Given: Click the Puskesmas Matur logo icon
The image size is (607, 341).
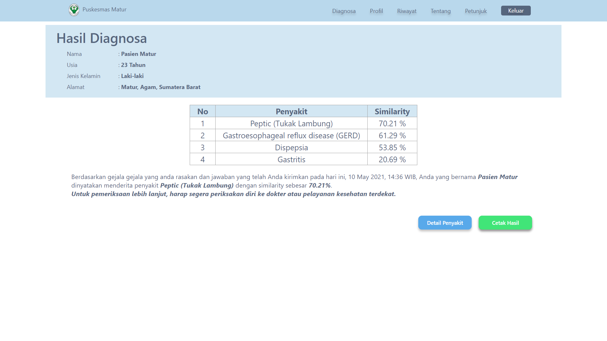Looking at the screenshot, I should point(74,10).
